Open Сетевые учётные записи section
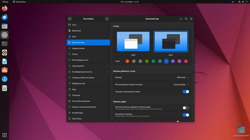This screenshot has height=140, width=250. pyautogui.click(x=88, y=77)
